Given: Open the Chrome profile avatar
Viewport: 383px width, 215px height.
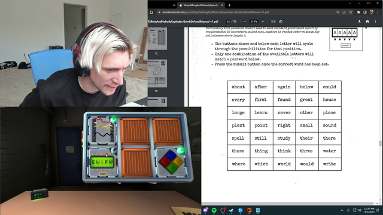Looking at the screenshot, I should coord(372,12).
